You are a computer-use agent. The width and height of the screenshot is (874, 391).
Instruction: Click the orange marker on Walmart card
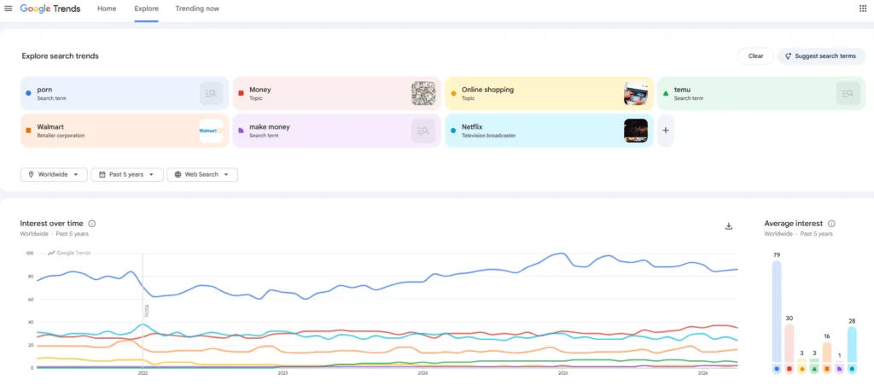(x=28, y=131)
